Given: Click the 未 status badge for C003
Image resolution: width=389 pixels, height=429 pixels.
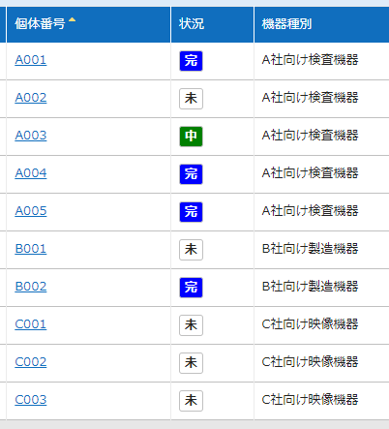Looking at the screenshot, I should 191,401.
